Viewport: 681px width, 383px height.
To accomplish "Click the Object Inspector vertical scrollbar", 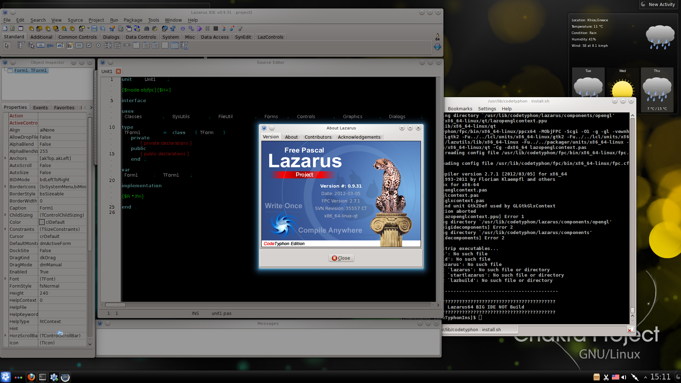I will point(90,184).
